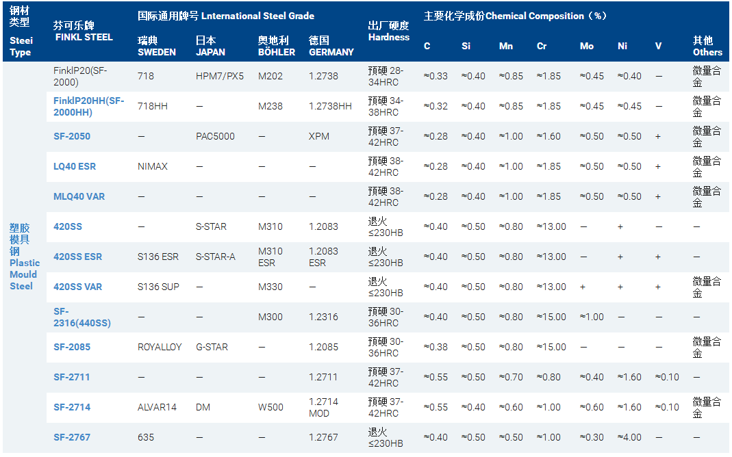Viewport: 732px width, 457px height.
Task: Open the SF-2085 steel link
Action: click(x=72, y=347)
